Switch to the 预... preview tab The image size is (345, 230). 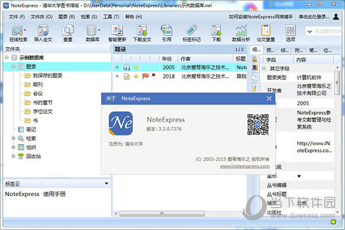point(270,50)
